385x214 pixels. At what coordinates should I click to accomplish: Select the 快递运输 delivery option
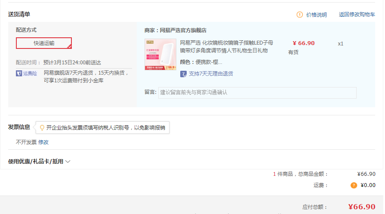[x=44, y=43]
